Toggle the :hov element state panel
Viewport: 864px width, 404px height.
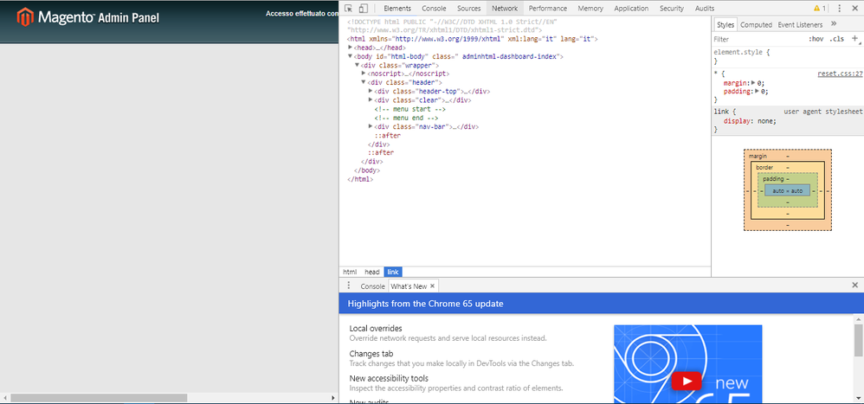(x=816, y=39)
